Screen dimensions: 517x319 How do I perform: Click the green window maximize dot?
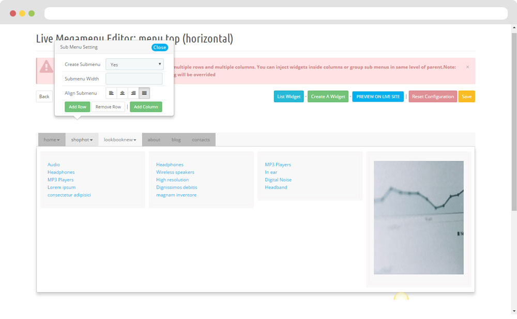32,13
